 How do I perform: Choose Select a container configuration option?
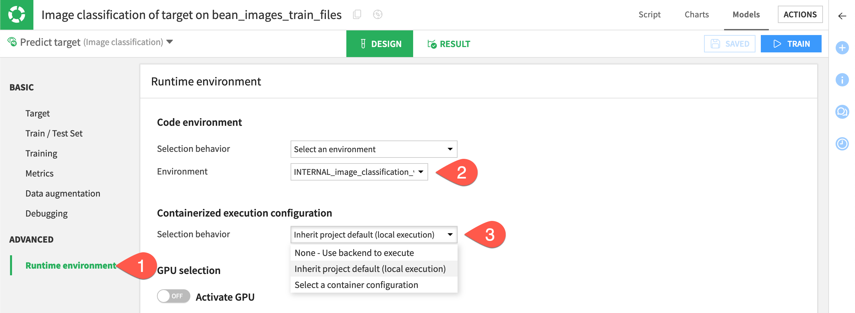pos(356,285)
